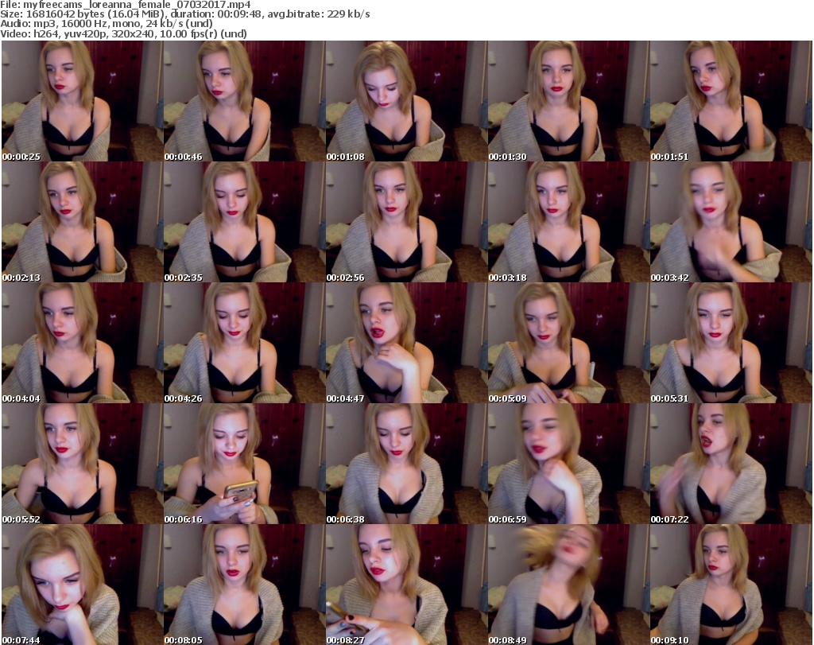Choose the frame marked 00:07:44
Image resolution: width=814 pixels, height=645 pixels.
click(82, 585)
